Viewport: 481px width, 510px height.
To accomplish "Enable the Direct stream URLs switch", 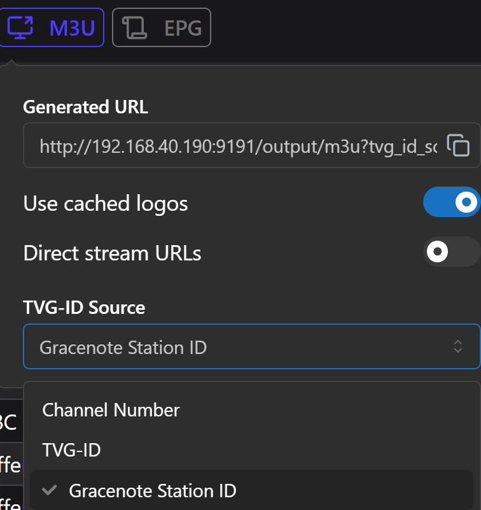I will (x=451, y=252).
